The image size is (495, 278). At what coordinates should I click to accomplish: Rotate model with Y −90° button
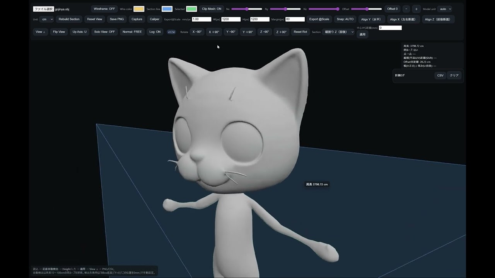[x=231, y=32]
